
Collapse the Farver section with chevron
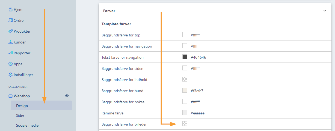pos(325,11)
